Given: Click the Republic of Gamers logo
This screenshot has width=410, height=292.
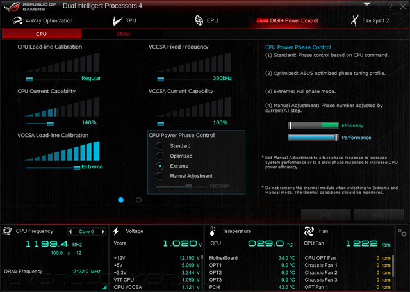Looking at the screenshot, I should (31, 6).
